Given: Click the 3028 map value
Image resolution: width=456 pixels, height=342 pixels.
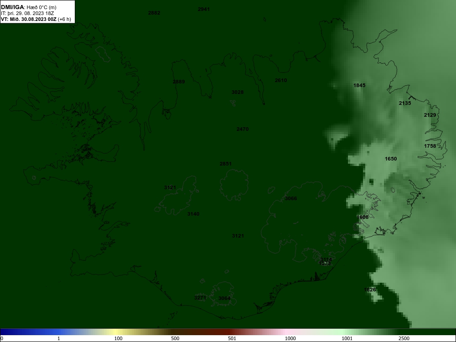Looking at the screenshot, I should (x=238, y=92).
